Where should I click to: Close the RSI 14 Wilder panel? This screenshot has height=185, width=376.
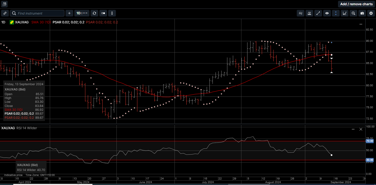pyautogui.click(x=361, y=129)
